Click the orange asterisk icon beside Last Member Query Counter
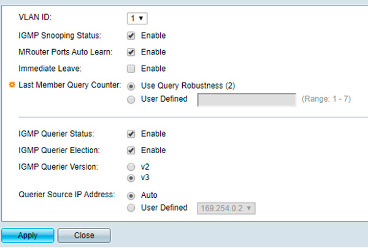The image size is (368, 248). point(12,85)
